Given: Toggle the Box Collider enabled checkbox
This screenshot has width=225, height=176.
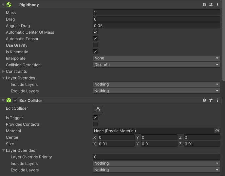Looking at the screenshot, I should pos(15,101).
